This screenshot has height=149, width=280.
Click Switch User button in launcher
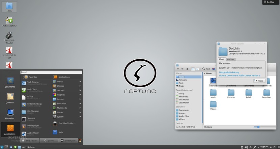[68, 141]
